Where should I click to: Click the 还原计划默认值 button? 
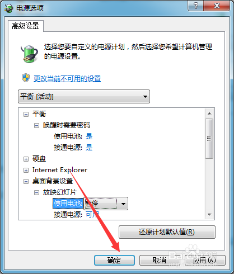167,232
